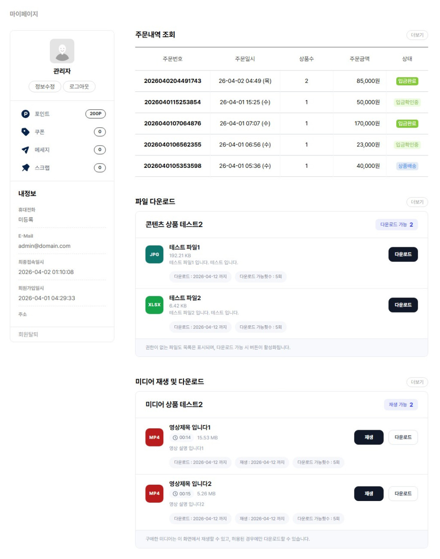Click MP4 icon for 영상제목 입니다1
Viewport: 440px width, 559px height.
coord(154,437)
